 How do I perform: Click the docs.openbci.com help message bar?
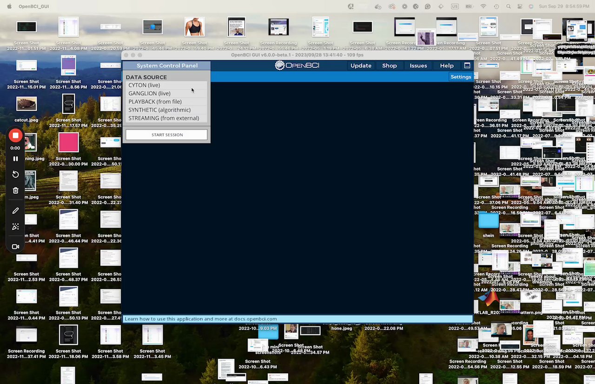297,319
